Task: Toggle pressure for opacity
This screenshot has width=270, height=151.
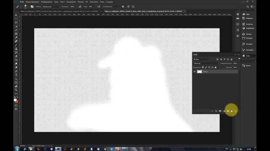Action: [x=80, y=7]
